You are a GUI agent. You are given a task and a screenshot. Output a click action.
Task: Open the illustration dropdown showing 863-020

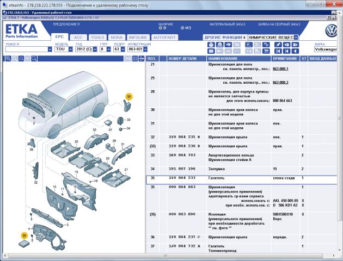tap(145, 49)
